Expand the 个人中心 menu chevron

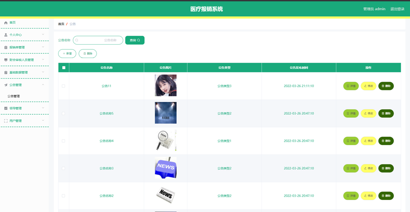43,35
